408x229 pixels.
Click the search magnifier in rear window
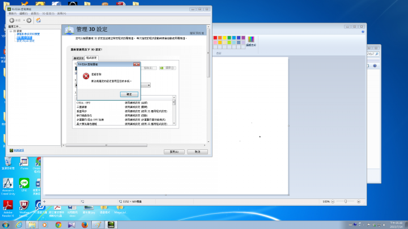click(377, 54)
